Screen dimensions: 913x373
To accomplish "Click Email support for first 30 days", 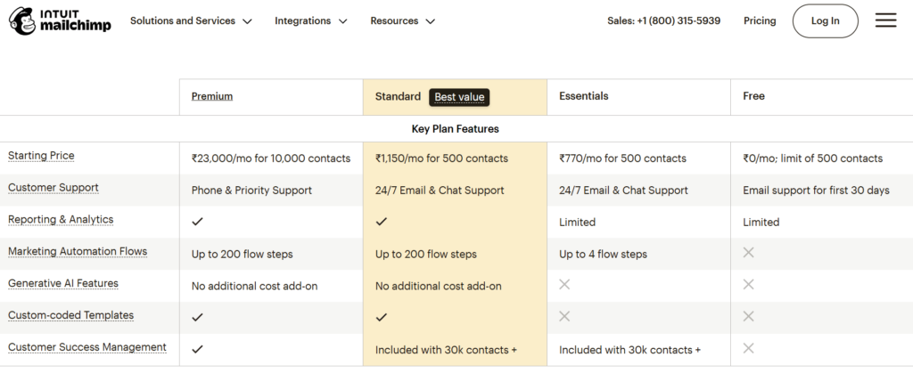I will [817, 191].
